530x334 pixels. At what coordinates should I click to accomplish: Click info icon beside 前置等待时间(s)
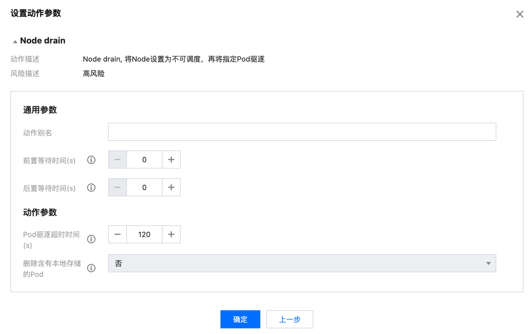click(x=91, y=160)
